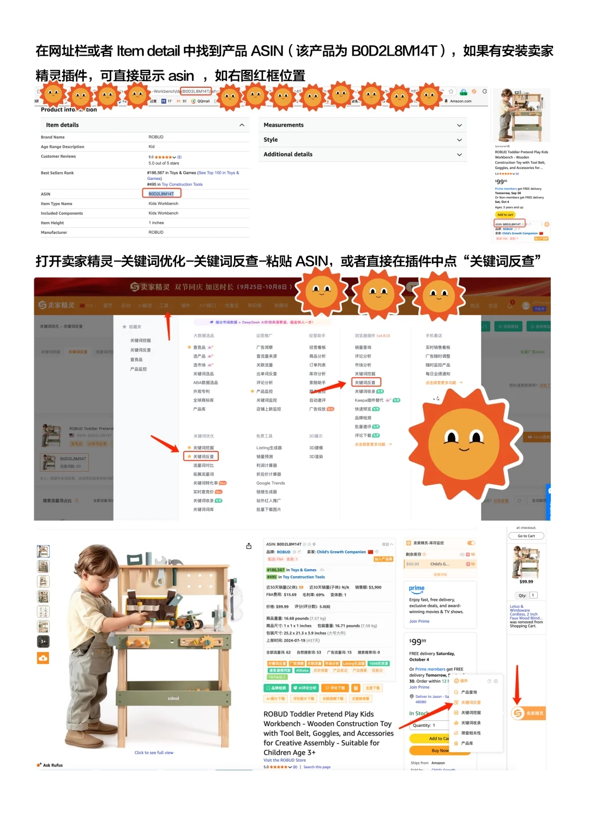589x833 pixels.
Task: Click the 1688找货源 green tag
Action: click(x=378, y=663)
